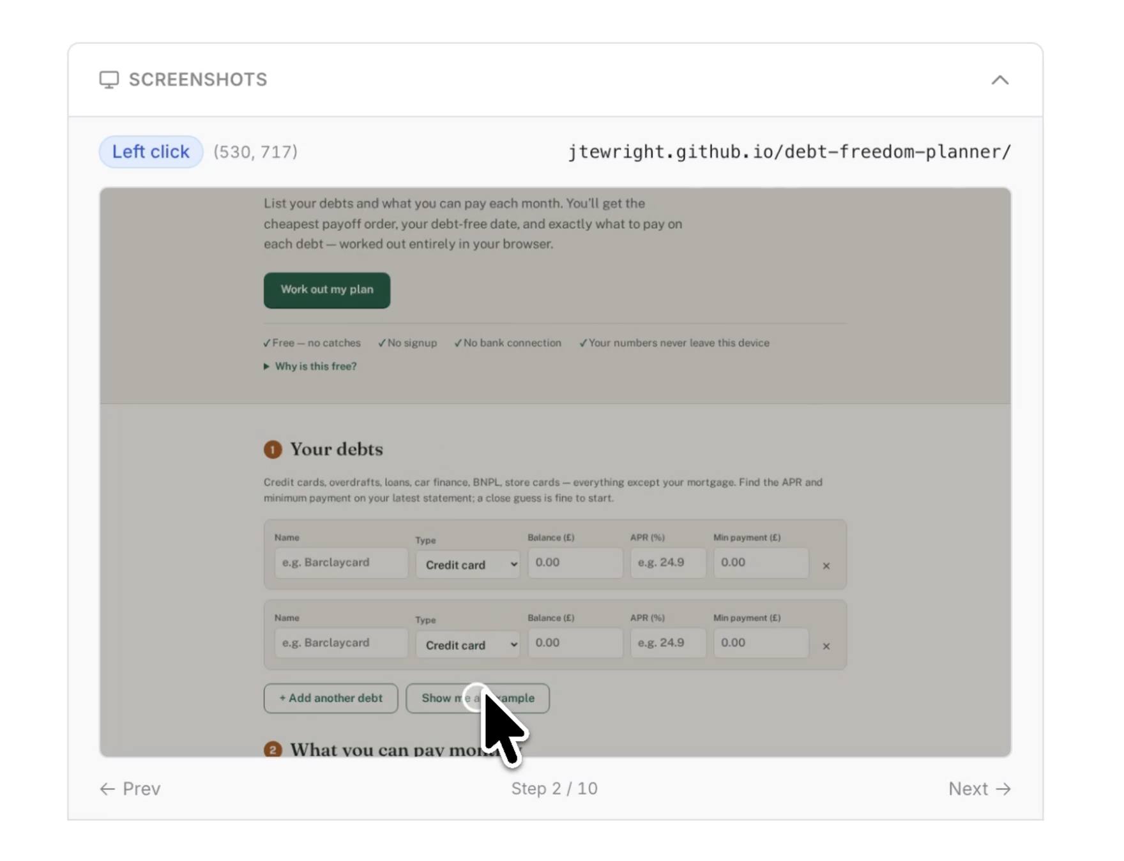
Task: Collapse the Screenshots panel chevron
Action: tap(999, 80)
